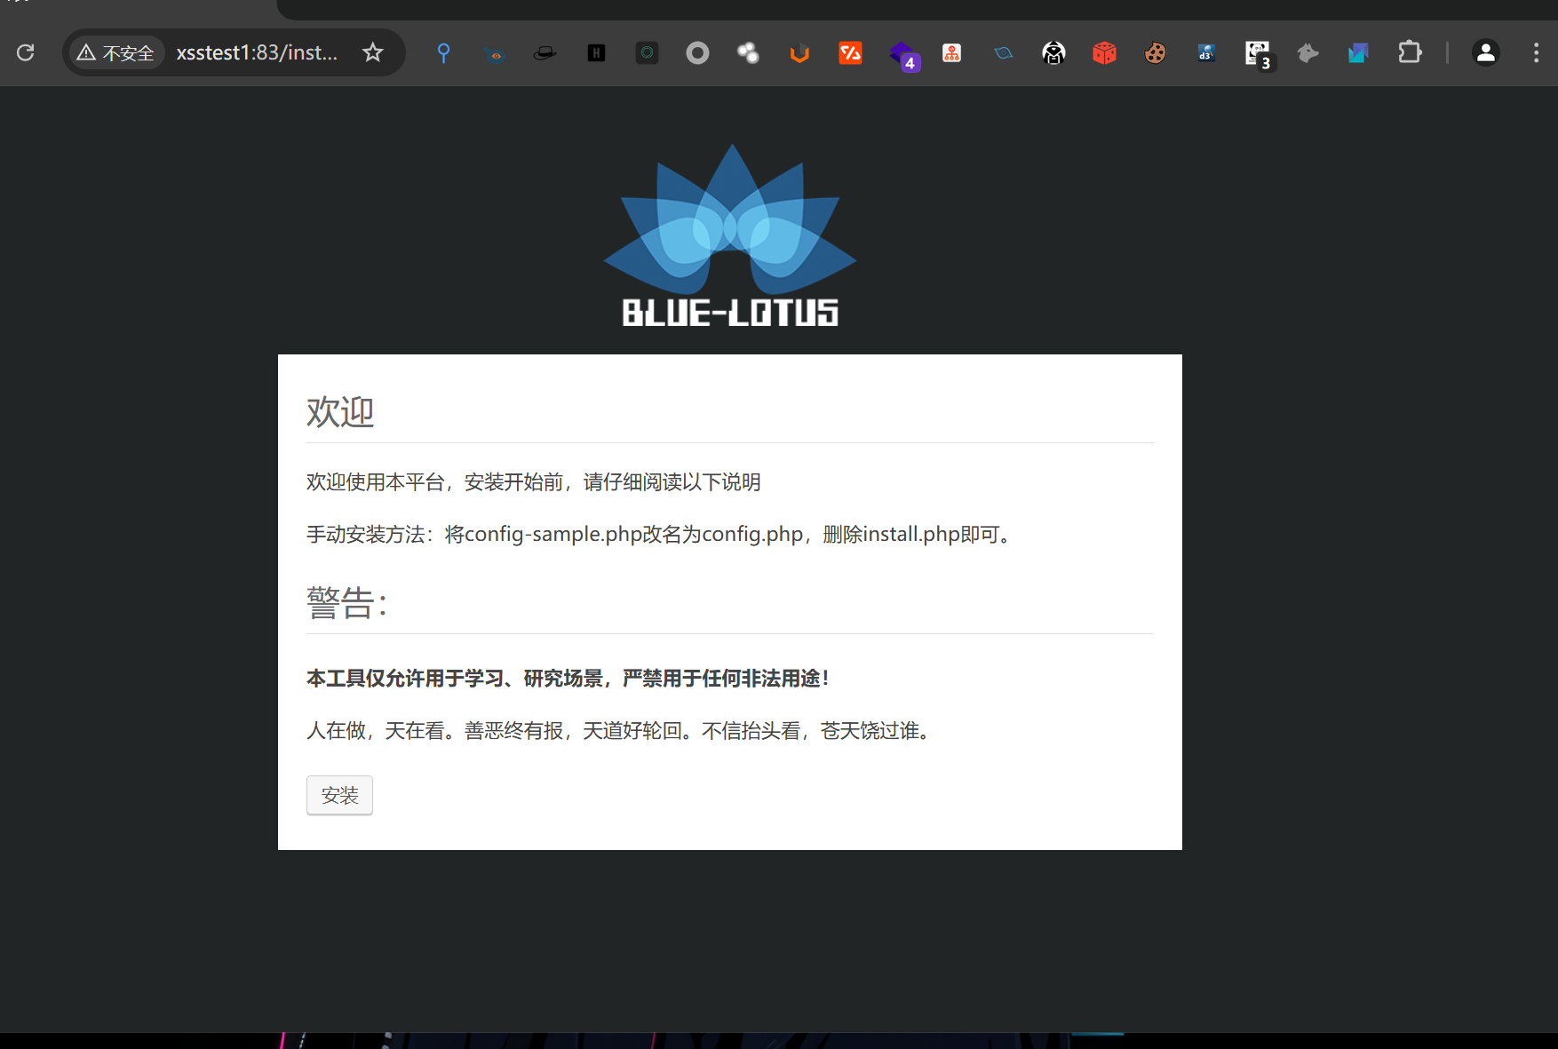The image size is (1558, 1049).
Task: Open the cookie editor extension icon
Action: tap(1156, 53)
